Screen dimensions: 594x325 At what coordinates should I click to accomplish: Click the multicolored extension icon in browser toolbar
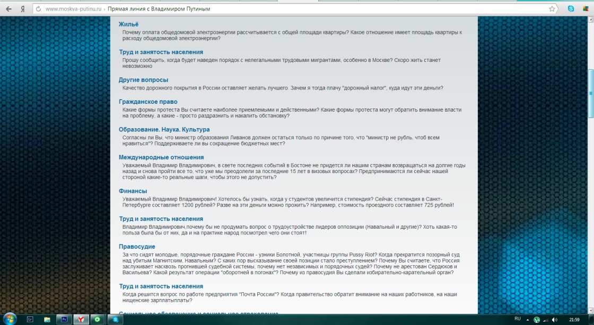586,8
